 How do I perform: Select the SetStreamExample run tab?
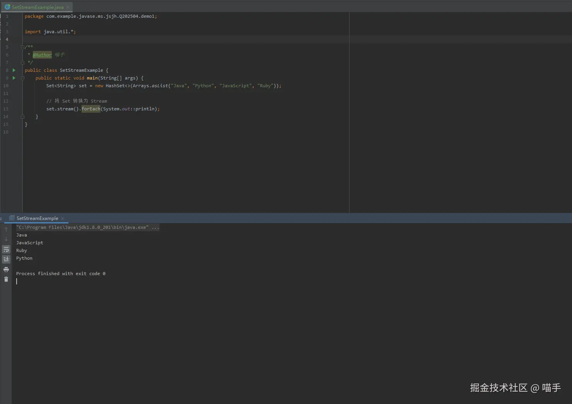coord(37,218)
